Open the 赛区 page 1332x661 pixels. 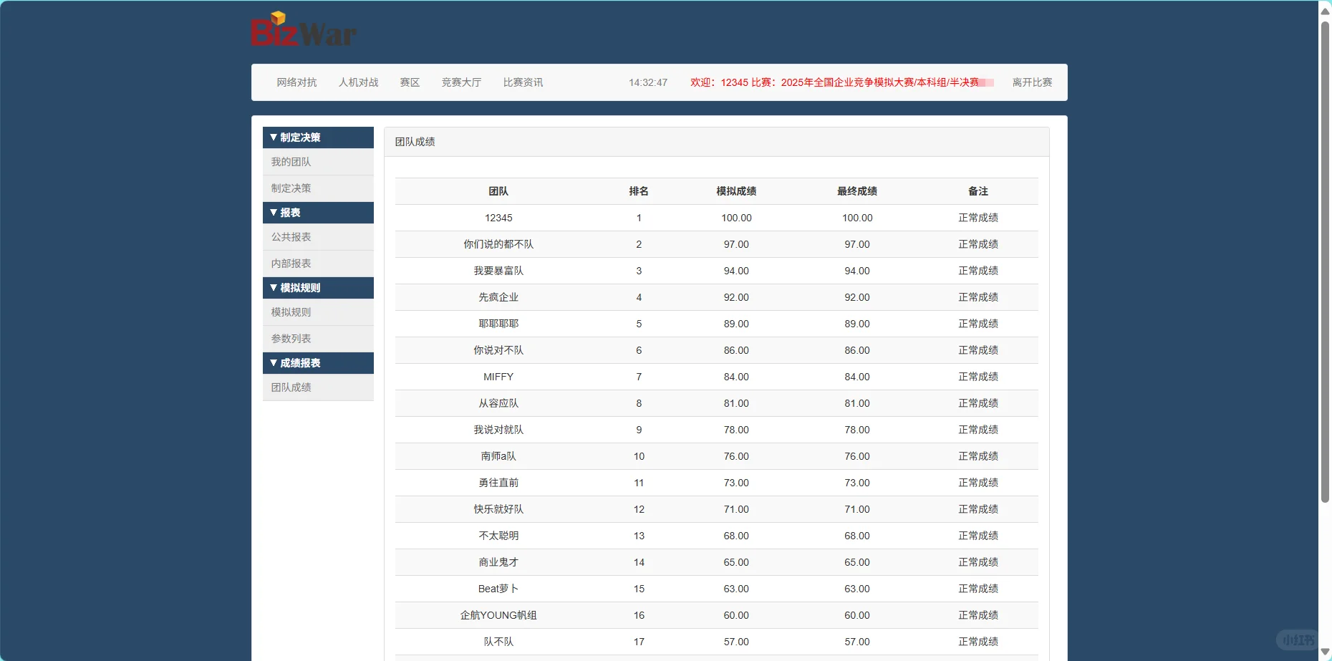coord(409,82)
